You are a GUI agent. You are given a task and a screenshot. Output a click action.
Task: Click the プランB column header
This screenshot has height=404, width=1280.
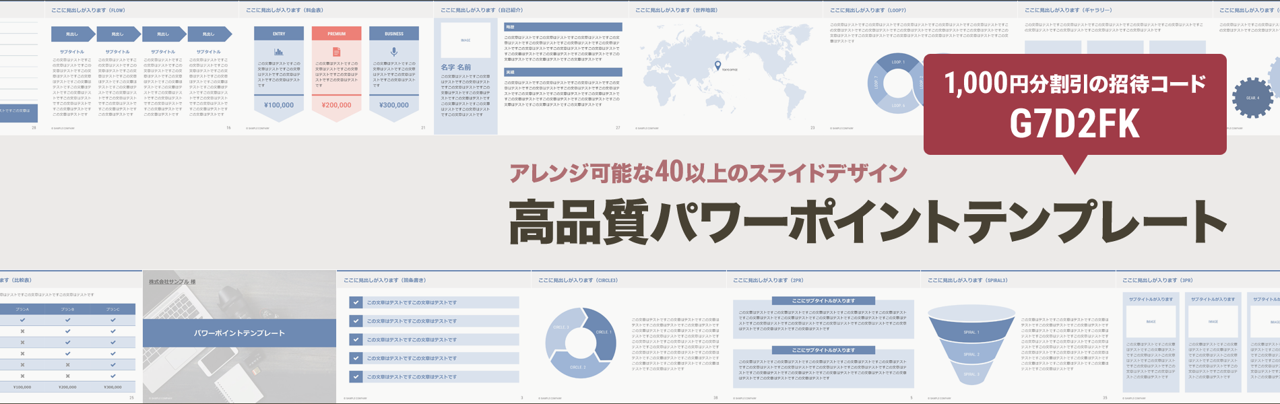pyautogui.click(x=67, y=309)
